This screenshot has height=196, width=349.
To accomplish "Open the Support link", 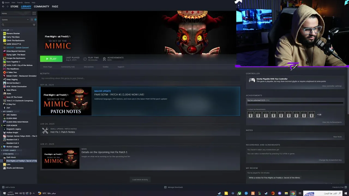I will (121, 67).
